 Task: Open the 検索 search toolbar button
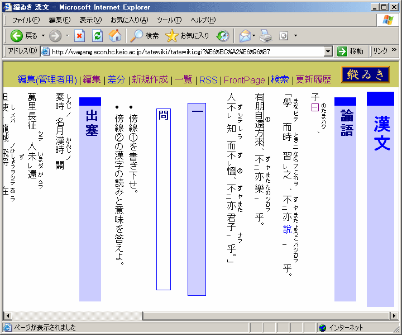(x=145, y=36)
